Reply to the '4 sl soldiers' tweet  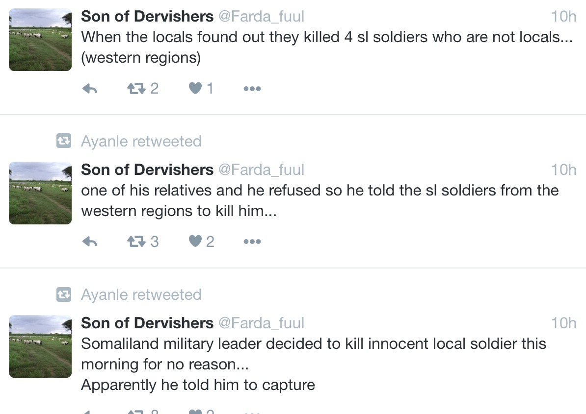[90, 89]
